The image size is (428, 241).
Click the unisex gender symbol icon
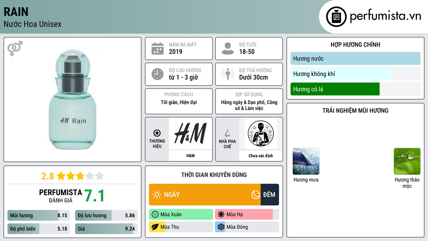15,49
